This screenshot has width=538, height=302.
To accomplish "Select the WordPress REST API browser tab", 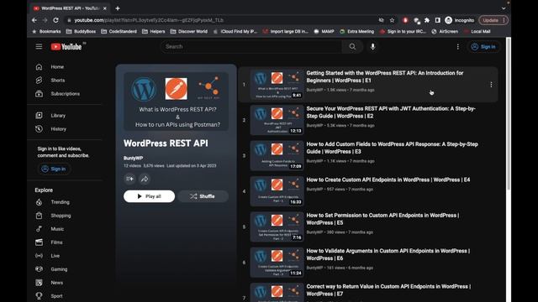I will (x=70, y=8).
